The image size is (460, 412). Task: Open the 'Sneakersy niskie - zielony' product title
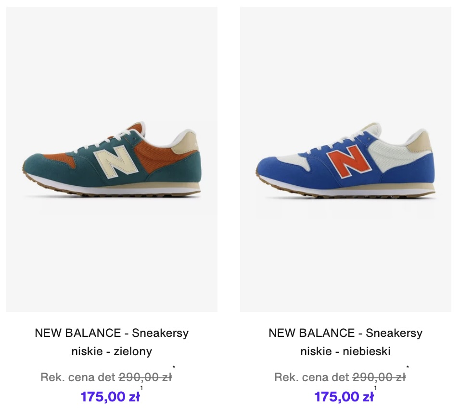[x=112, y=342]
